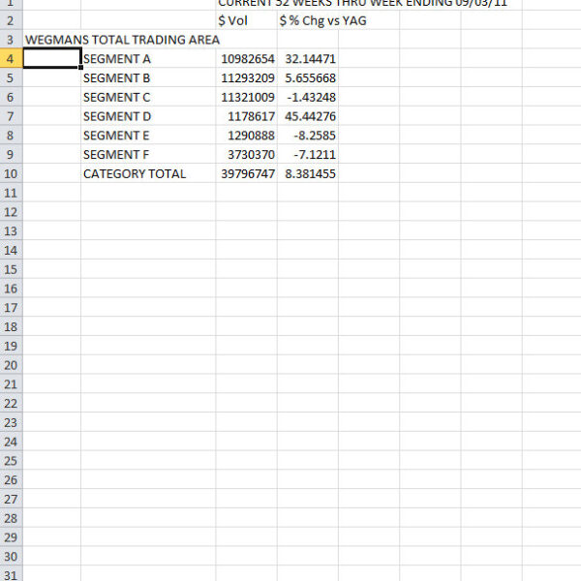
Task: Select the SEGMENT C label cell
Action: pos(148,97)
